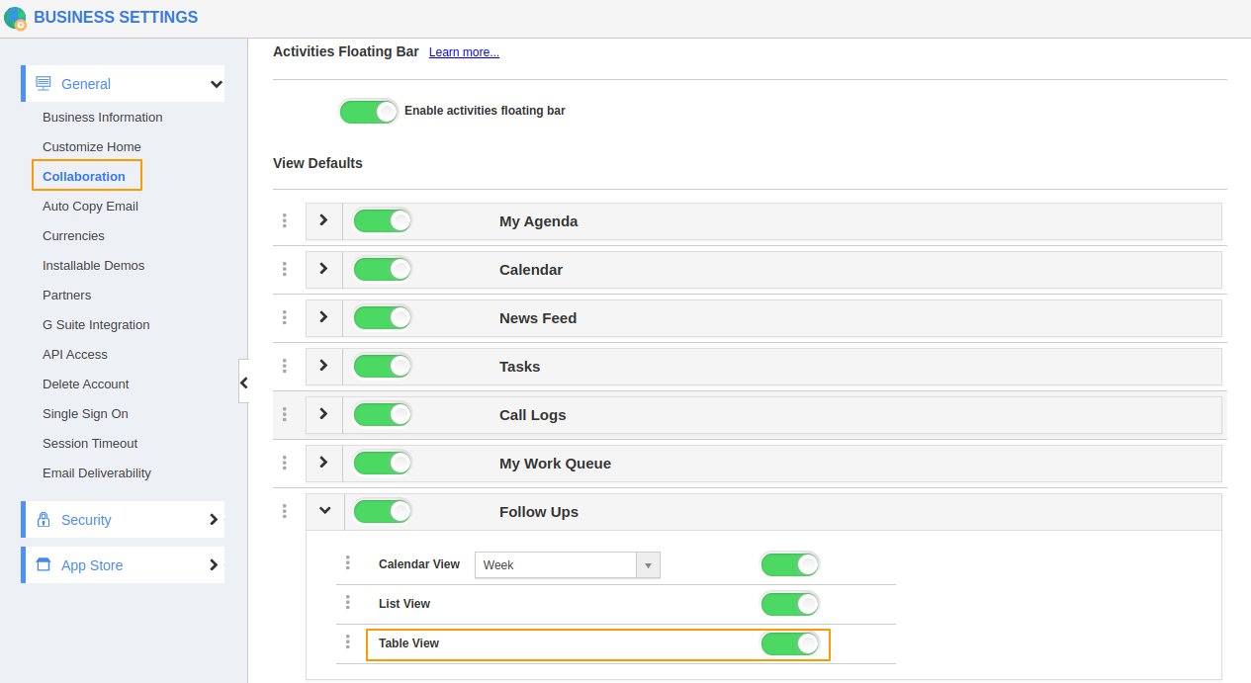This screenshot has width=1251, height=683.
Task: Click the Learn more link
Action: pos(464,52)
